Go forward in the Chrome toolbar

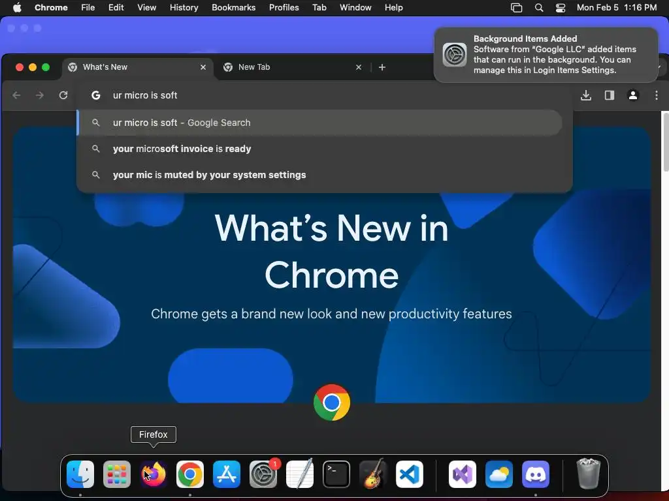coord(40,95)
